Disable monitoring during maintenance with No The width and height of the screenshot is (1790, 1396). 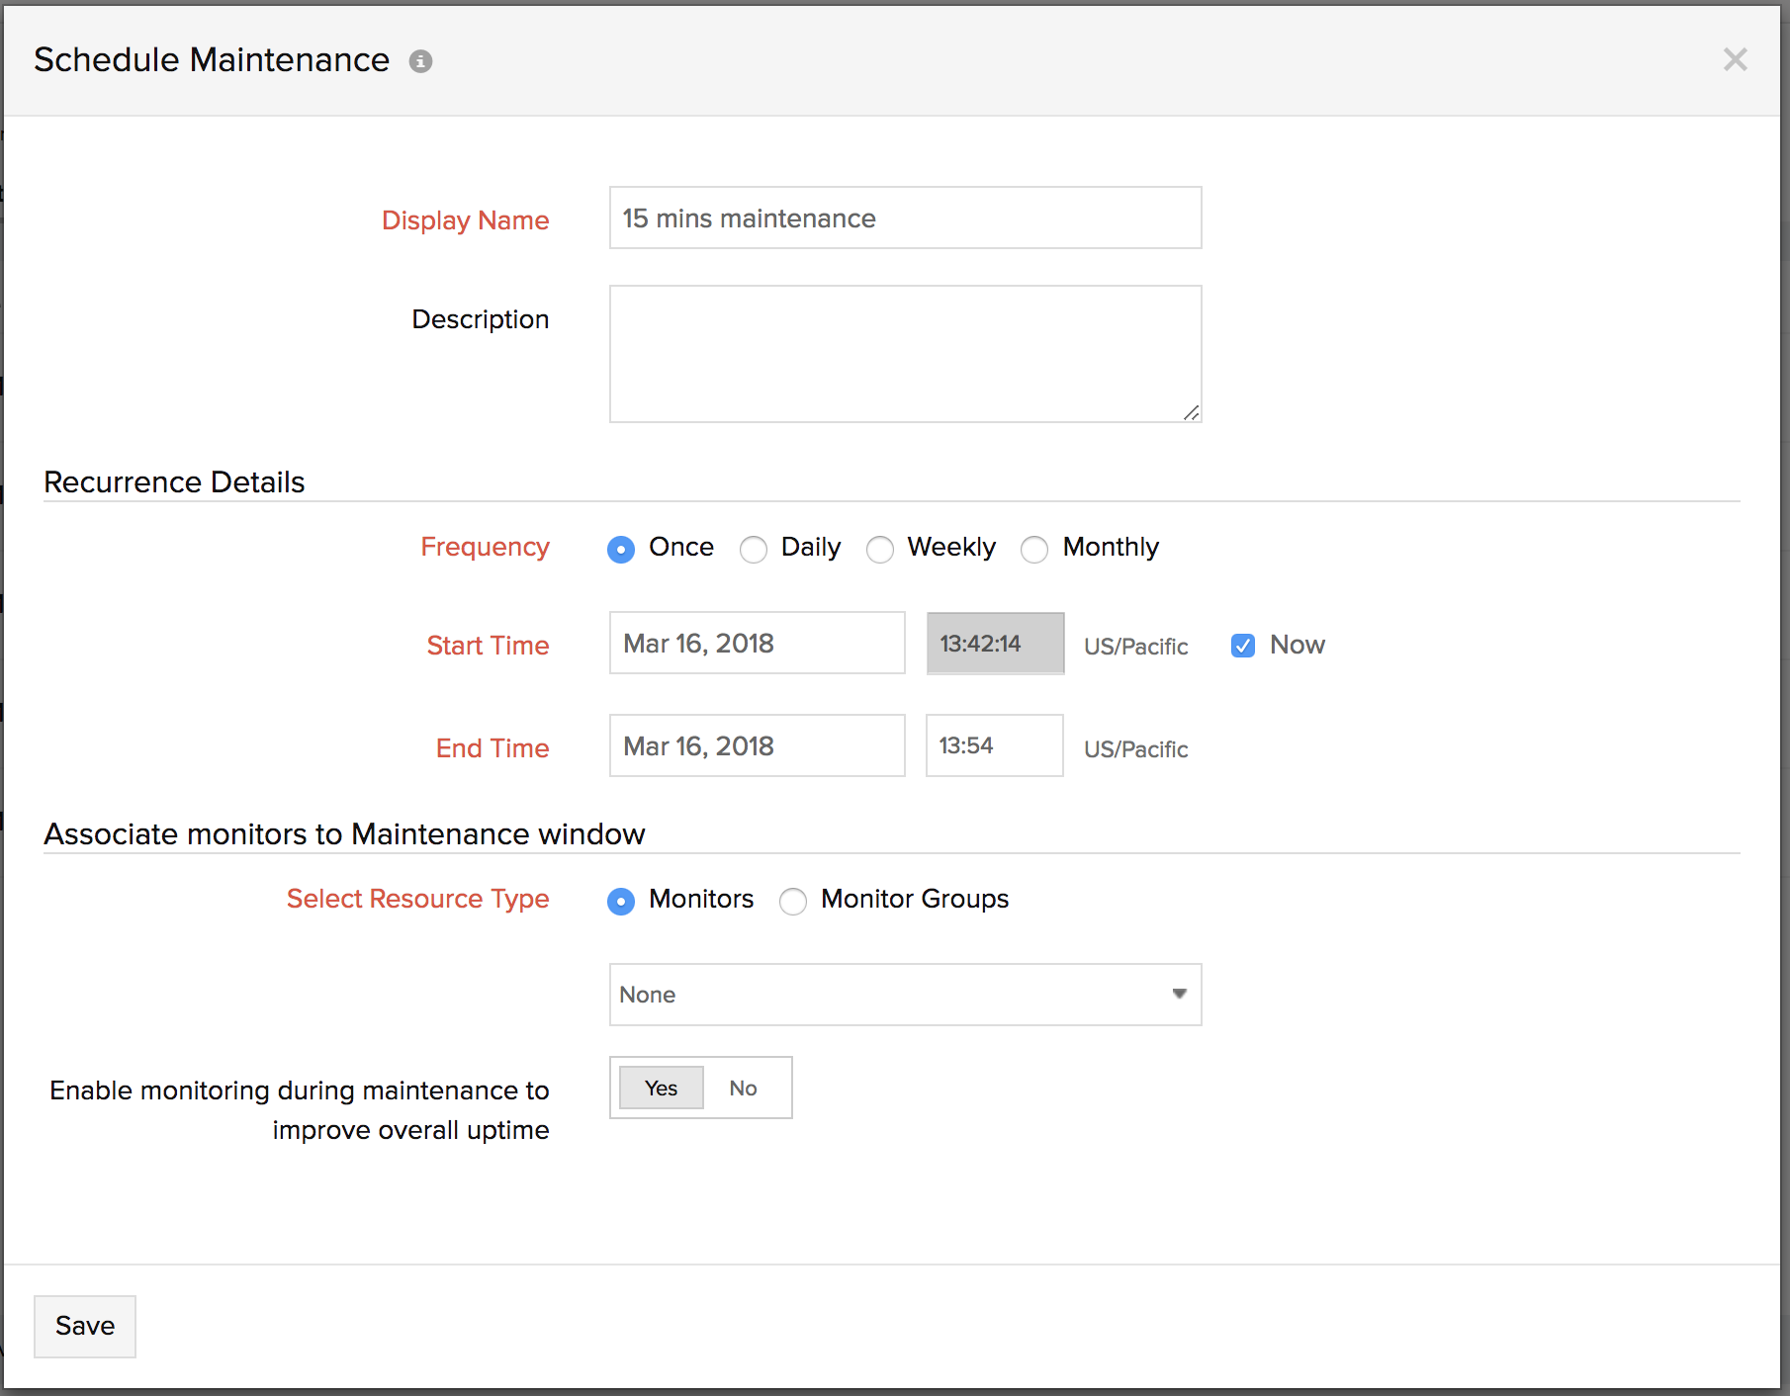(x=743, y=1088)
